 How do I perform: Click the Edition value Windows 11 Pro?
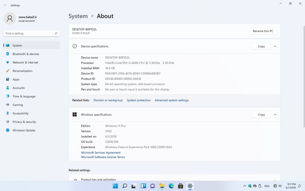(115, 126)
